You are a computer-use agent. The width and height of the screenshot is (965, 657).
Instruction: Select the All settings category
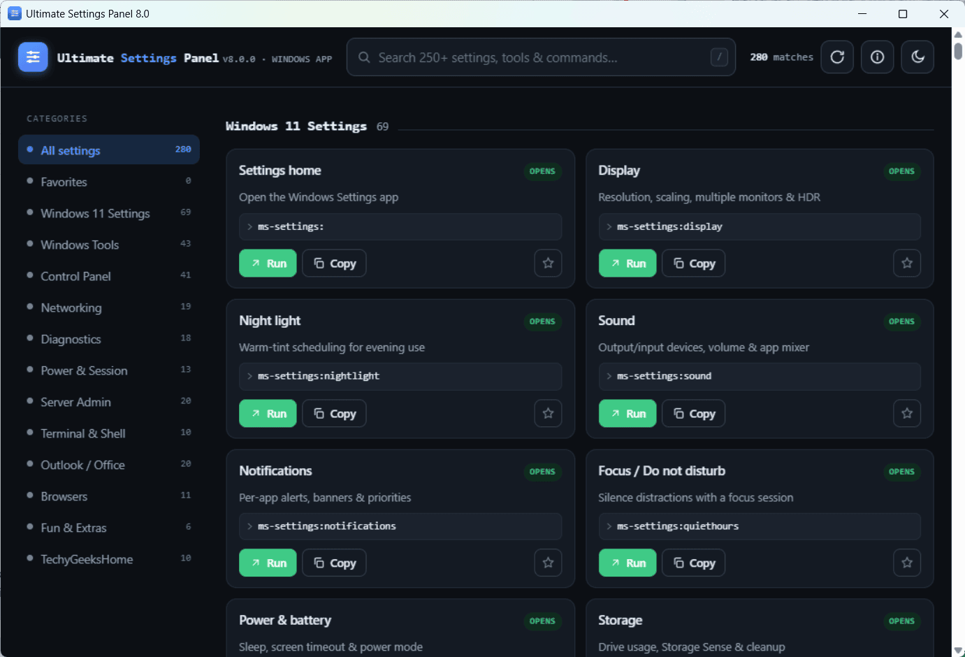pos(109,150)
